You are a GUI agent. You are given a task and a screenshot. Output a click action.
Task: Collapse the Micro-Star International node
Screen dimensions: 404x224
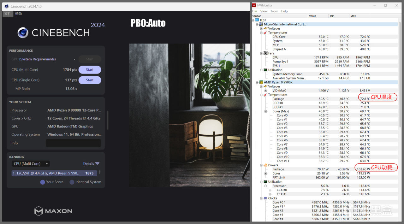tap(257, 24)
